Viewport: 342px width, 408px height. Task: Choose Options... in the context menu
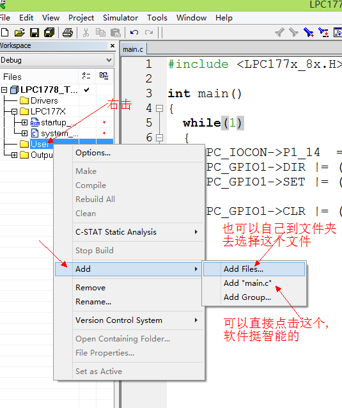click(x=129, y=153)
